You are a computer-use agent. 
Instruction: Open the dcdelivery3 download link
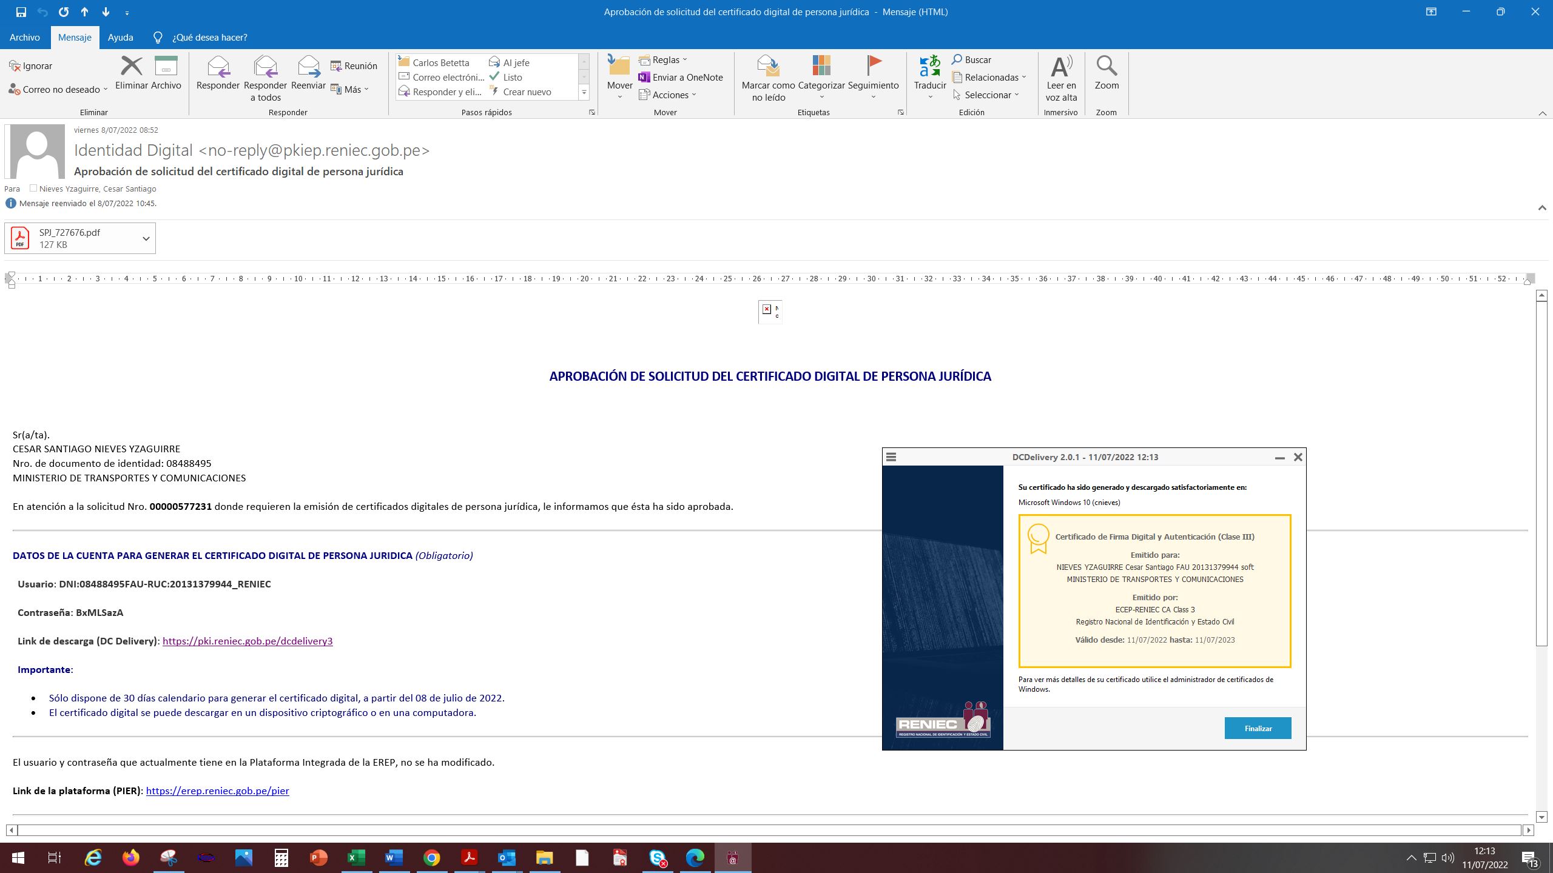point(248,641)
